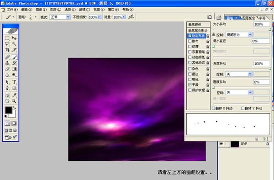Select the Slice tool

pyautogui.click(x=14, y=50)
